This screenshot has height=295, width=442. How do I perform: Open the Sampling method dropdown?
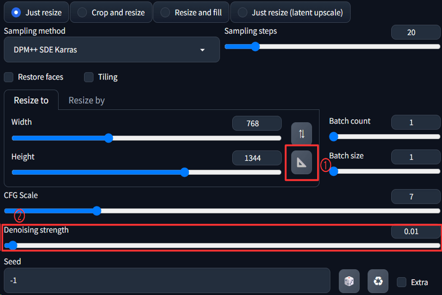click(x=111, y=50)
